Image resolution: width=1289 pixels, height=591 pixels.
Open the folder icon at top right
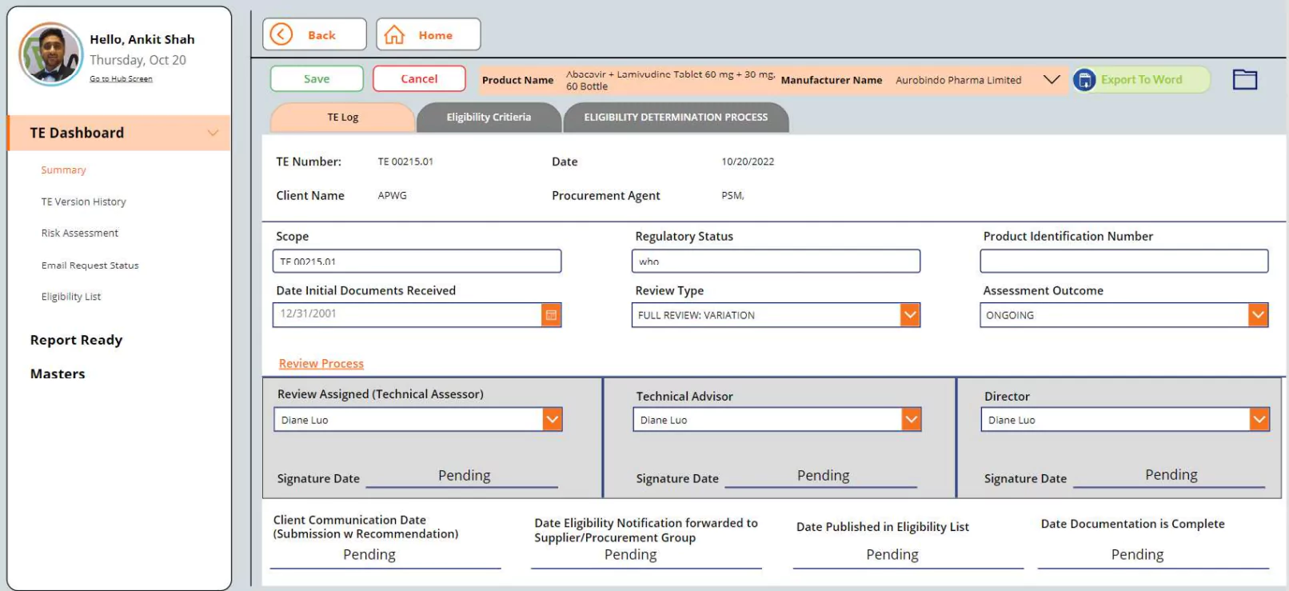1244,79
